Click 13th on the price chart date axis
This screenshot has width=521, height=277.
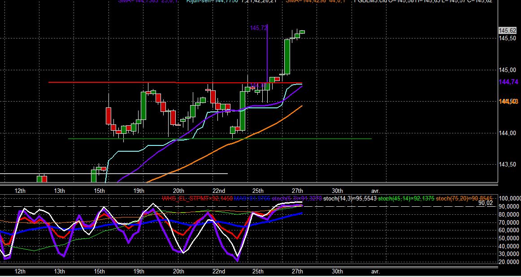[x=60, y=191]
